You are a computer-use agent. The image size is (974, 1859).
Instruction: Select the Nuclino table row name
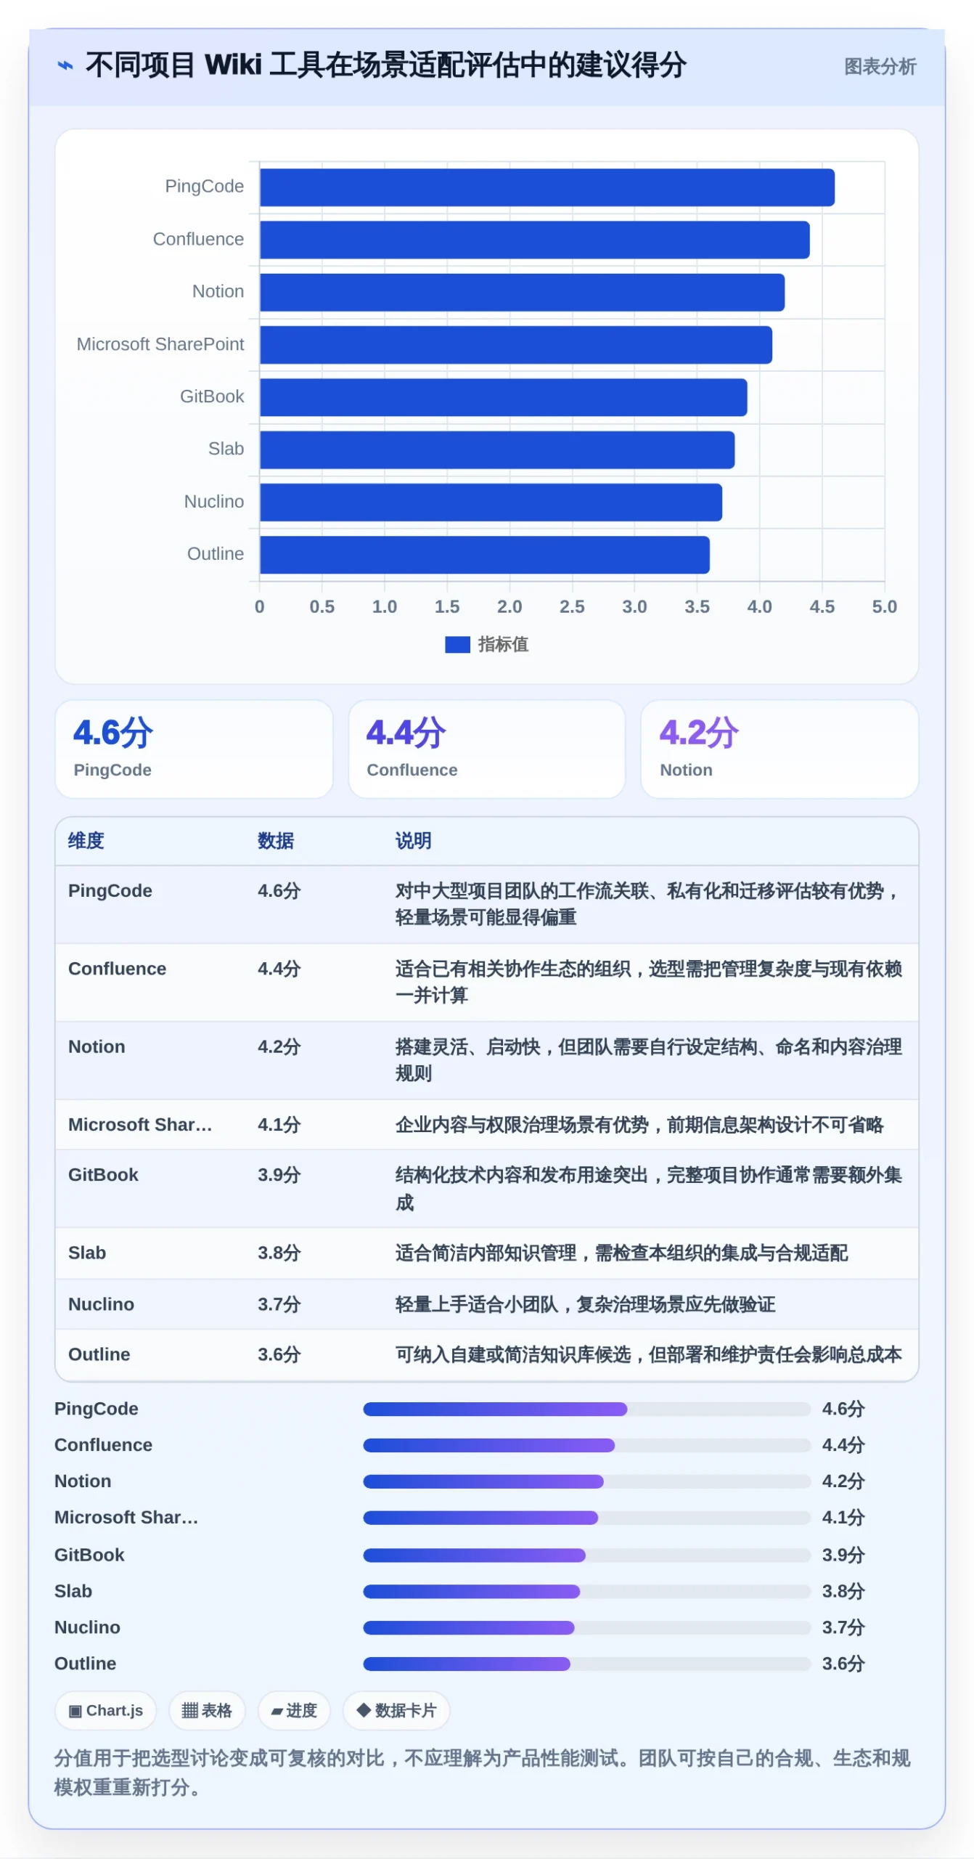(x=101, y=1304)
